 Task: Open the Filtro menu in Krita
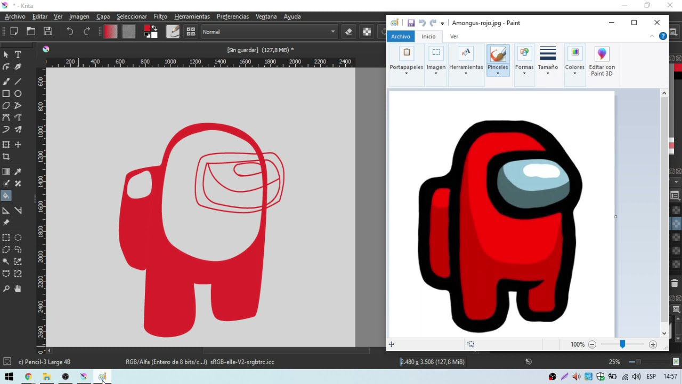[160, 17]
